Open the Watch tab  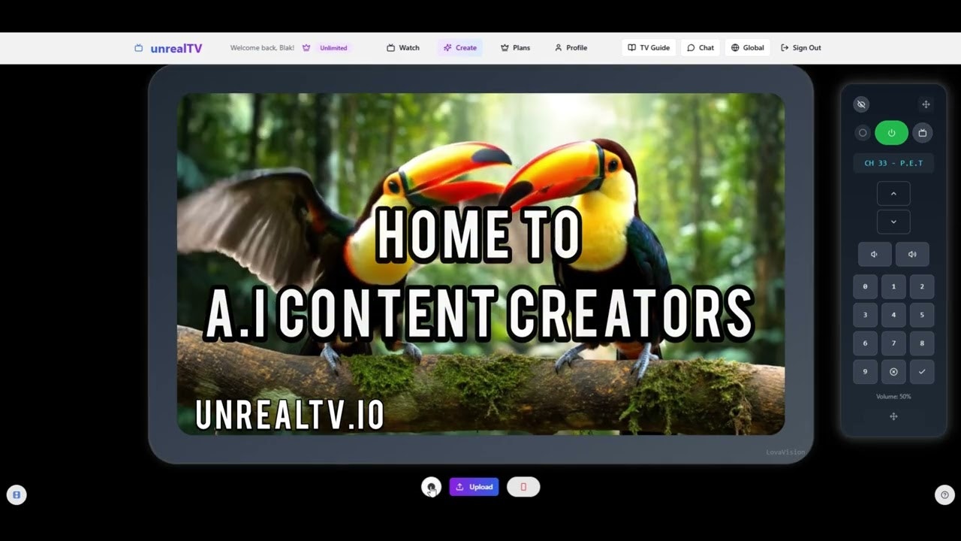coord(403,48)
